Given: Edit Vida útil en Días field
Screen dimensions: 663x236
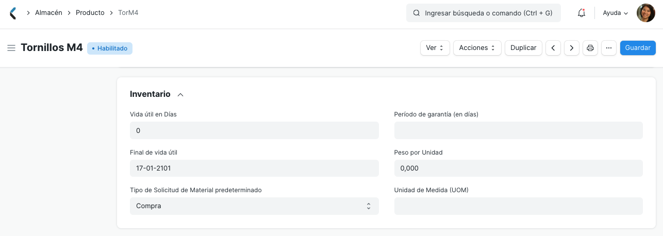Looking at the screenshot, I should coord(254,130).
